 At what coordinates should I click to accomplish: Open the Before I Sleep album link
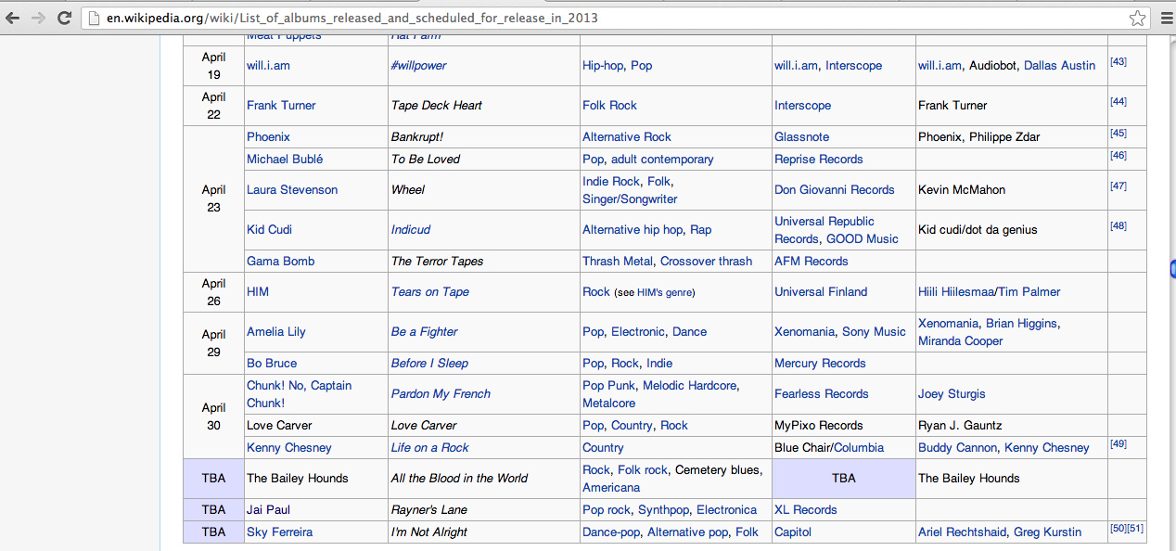click(430, 364)
